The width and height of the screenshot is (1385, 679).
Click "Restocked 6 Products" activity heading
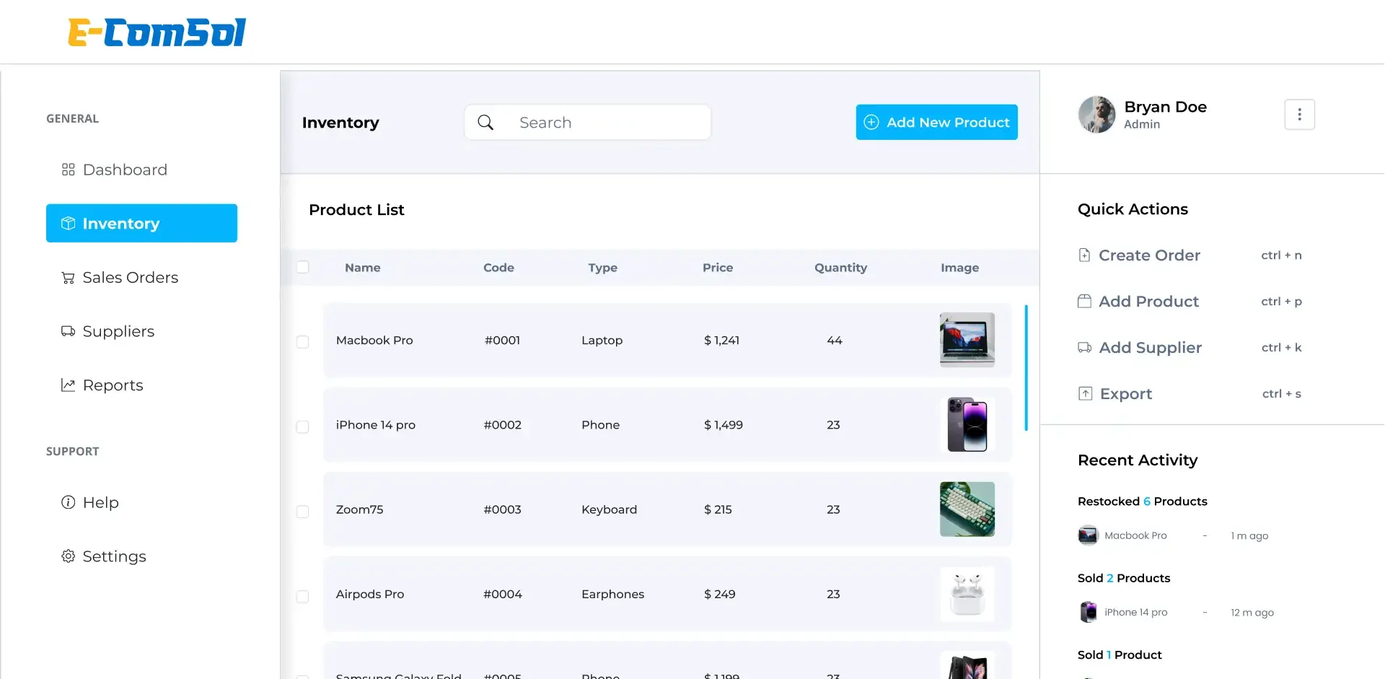1142,501
